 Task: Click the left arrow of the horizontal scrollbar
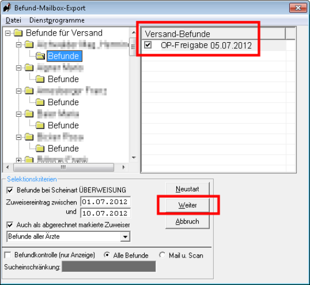(x=8, y=167)
